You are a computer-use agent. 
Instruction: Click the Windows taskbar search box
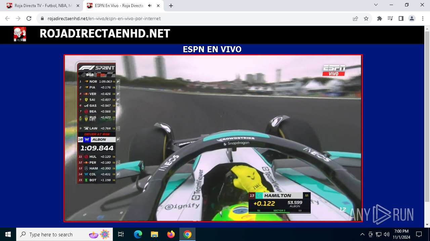click(x=65, y=234)
